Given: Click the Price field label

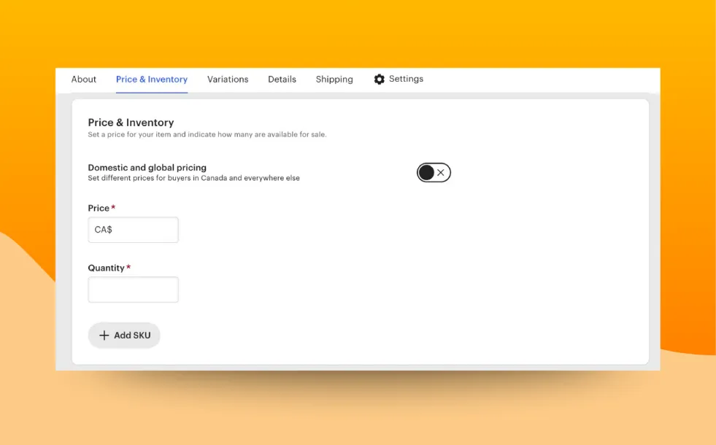Looking at the screenshot, I should click(99, 209).
